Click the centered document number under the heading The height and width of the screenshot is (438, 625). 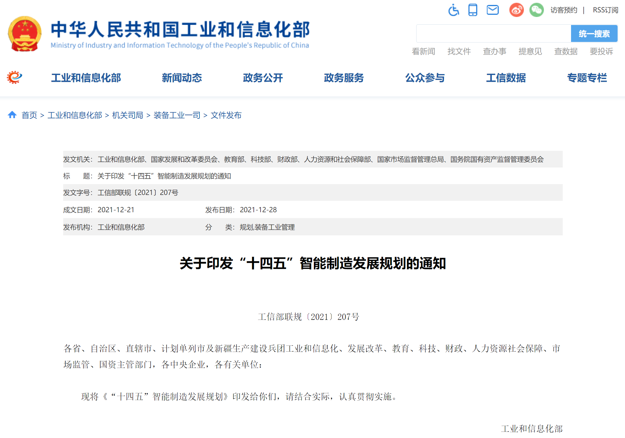(309, 317)
